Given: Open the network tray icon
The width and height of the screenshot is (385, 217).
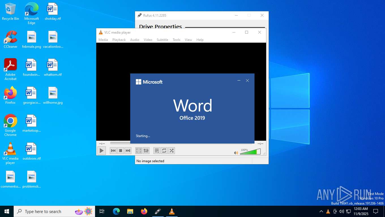Looking at the screenshot, I should coord(348,211).
